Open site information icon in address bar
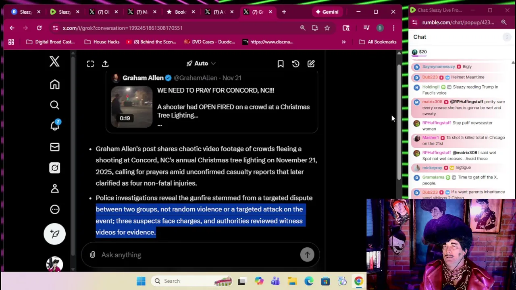516x290 pixels. [55, 28]
